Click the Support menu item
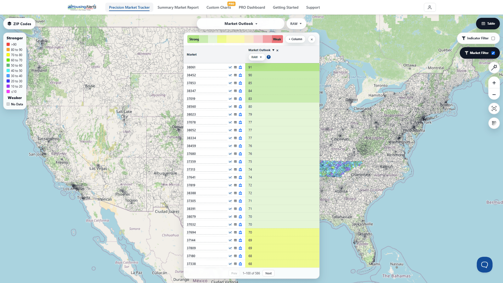The image size is (503, 283). click(x=313, y=7)
